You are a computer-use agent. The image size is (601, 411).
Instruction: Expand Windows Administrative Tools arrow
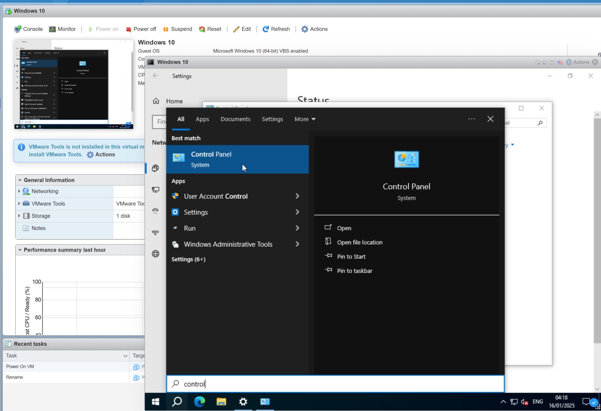[x=298, y=244]
